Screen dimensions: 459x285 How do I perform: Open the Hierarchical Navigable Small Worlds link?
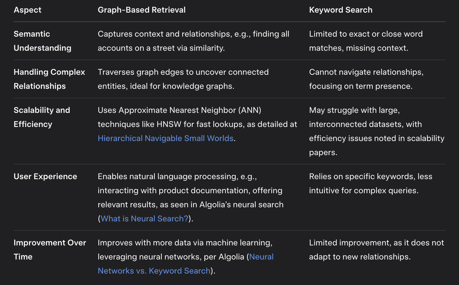[x=166, y=138]
